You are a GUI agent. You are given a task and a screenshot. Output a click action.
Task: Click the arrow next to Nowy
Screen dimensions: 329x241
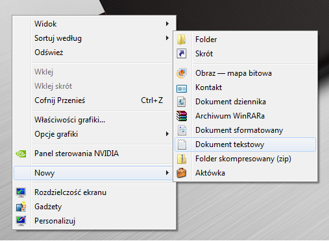tap(167, 173)
